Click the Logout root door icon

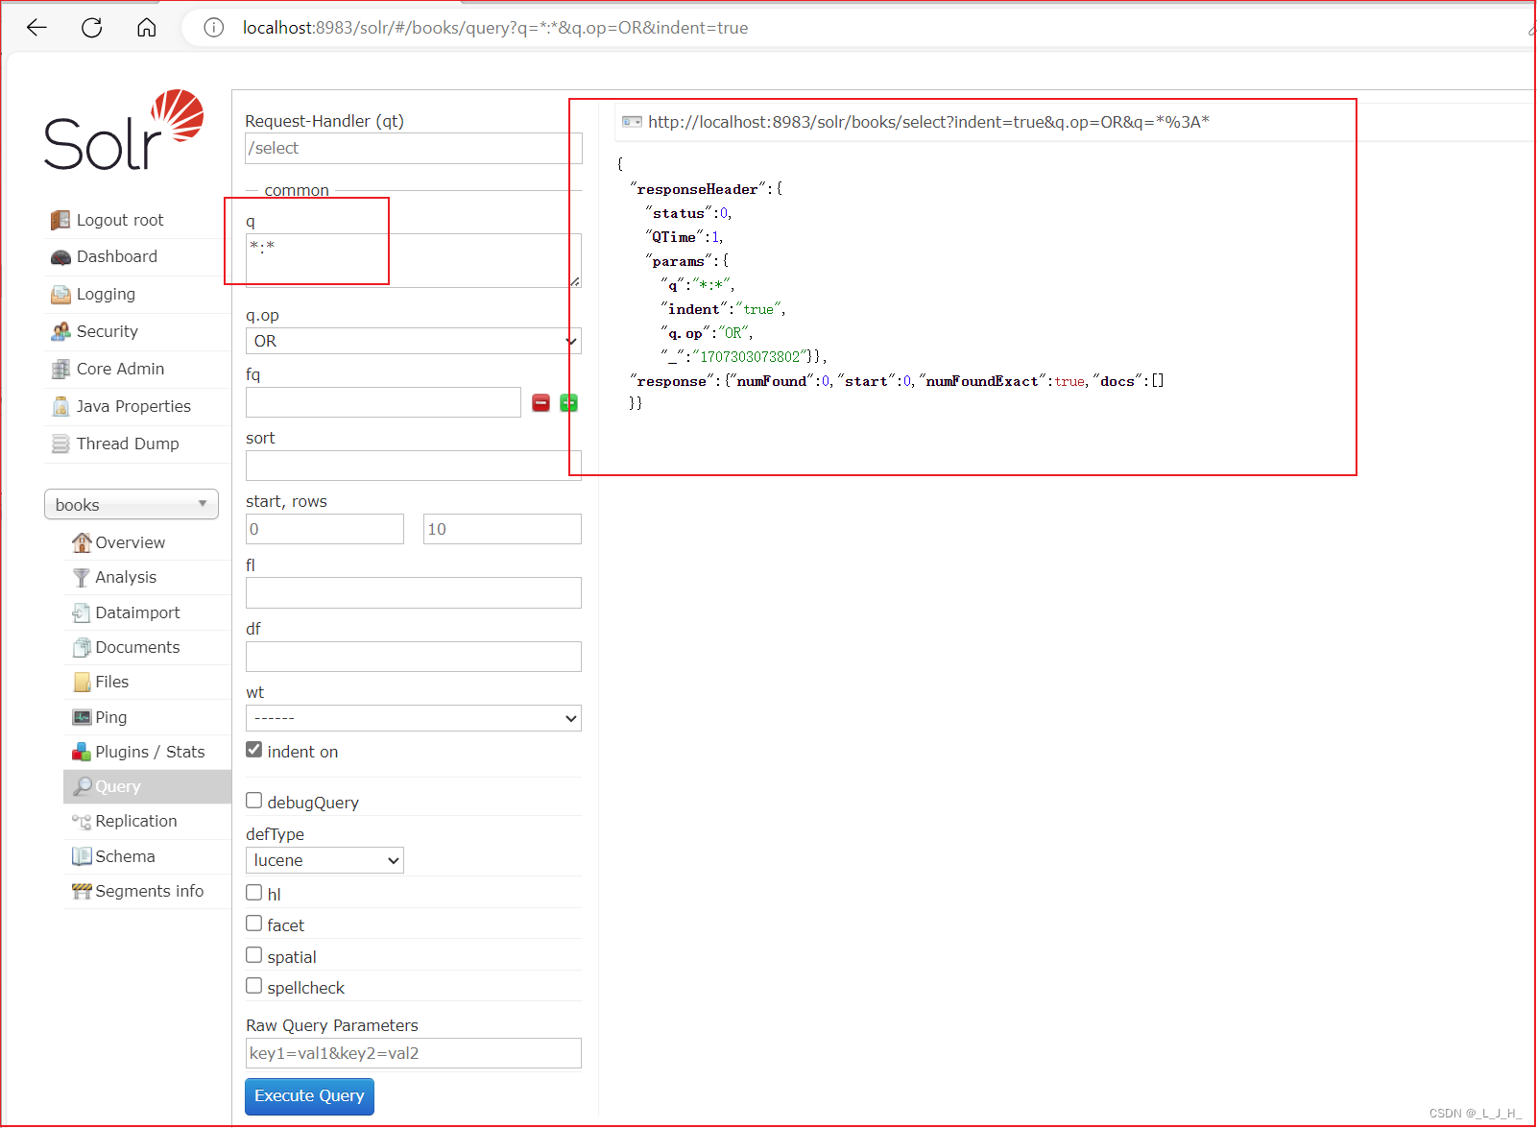click(x=60, y=220)
